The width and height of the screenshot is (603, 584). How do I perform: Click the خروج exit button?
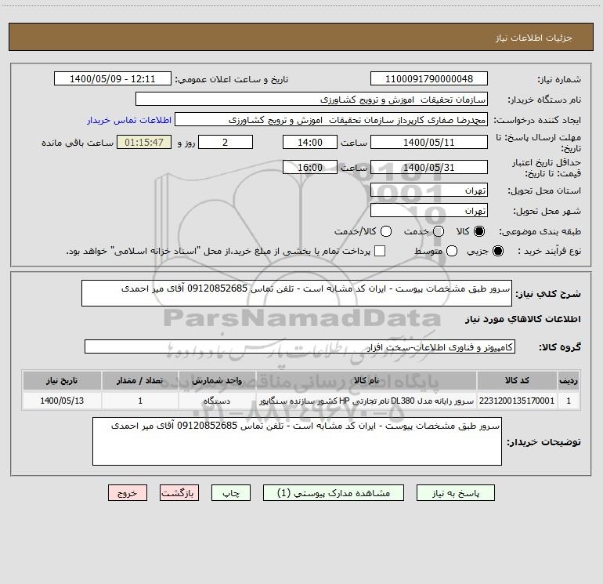pos(128,493)
